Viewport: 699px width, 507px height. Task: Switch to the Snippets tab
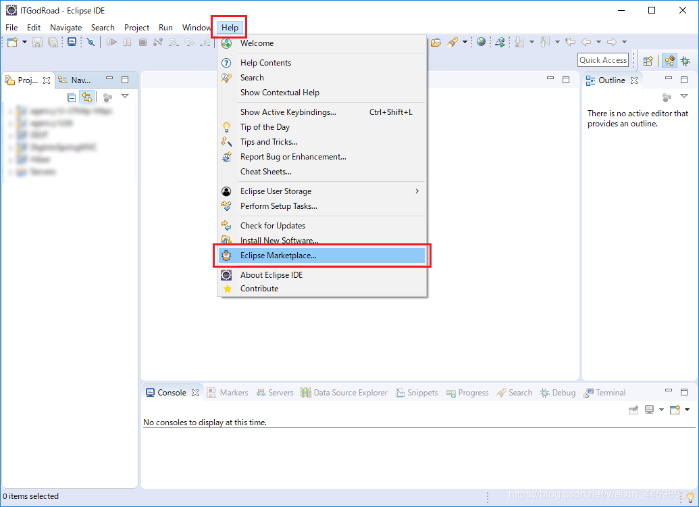417,392
